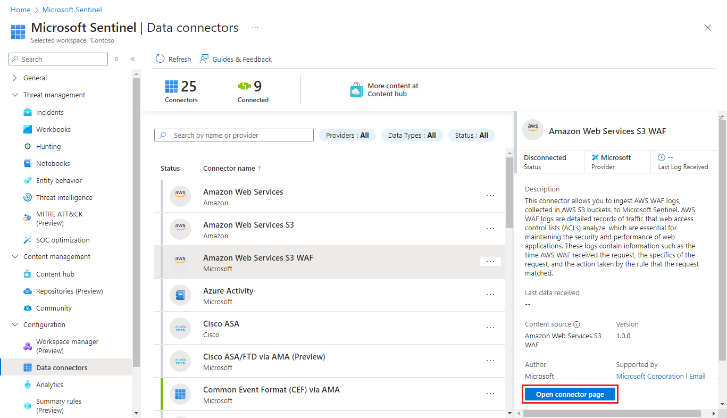Viewport: 727px width, 418px height.
Task: Collapse the Content management section
Action: (15, 256)
